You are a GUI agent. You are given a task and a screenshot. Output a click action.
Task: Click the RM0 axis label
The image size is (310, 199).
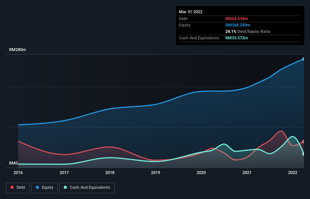pyautogui.click(x=14, y=163)
